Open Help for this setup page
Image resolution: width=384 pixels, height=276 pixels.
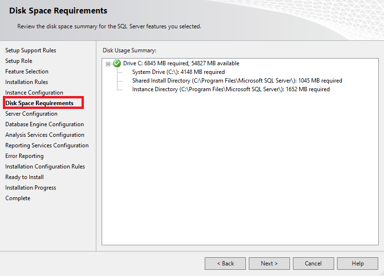coord(358,264)
